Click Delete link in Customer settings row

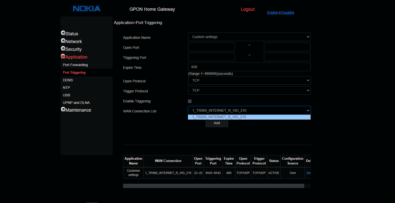(x=308, y=173)
